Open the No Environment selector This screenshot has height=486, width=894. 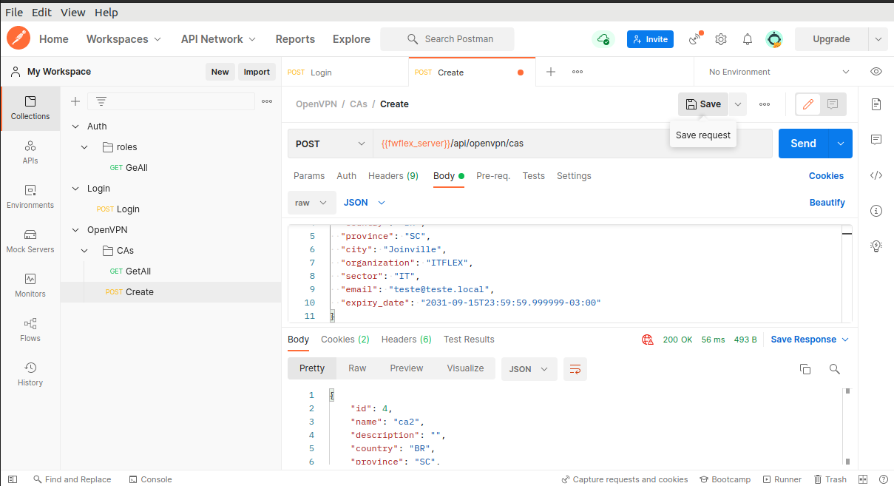click(779, 72)
